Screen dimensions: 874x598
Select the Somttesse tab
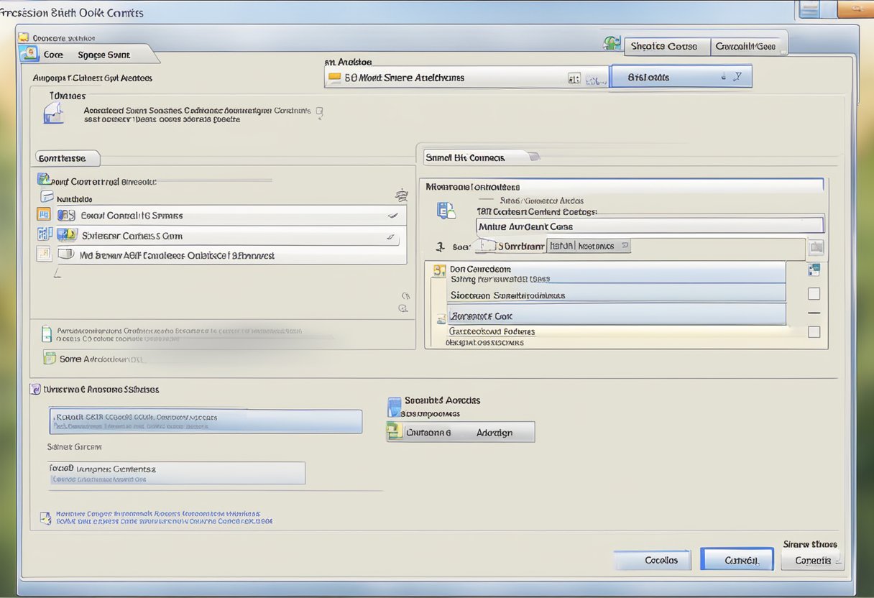tap(63, 158)
